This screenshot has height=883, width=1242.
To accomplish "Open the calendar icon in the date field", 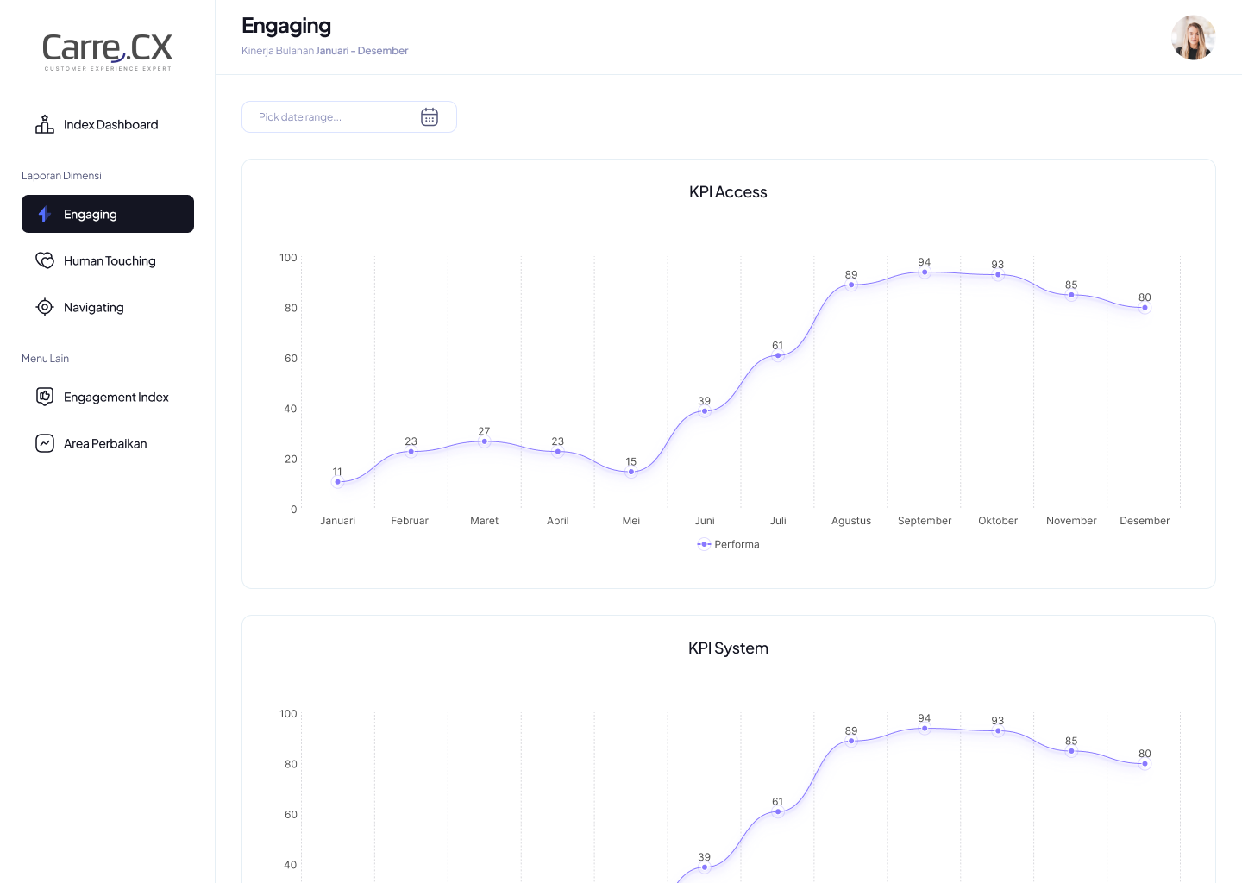I will pyautogui.click(x=430, y=116).
